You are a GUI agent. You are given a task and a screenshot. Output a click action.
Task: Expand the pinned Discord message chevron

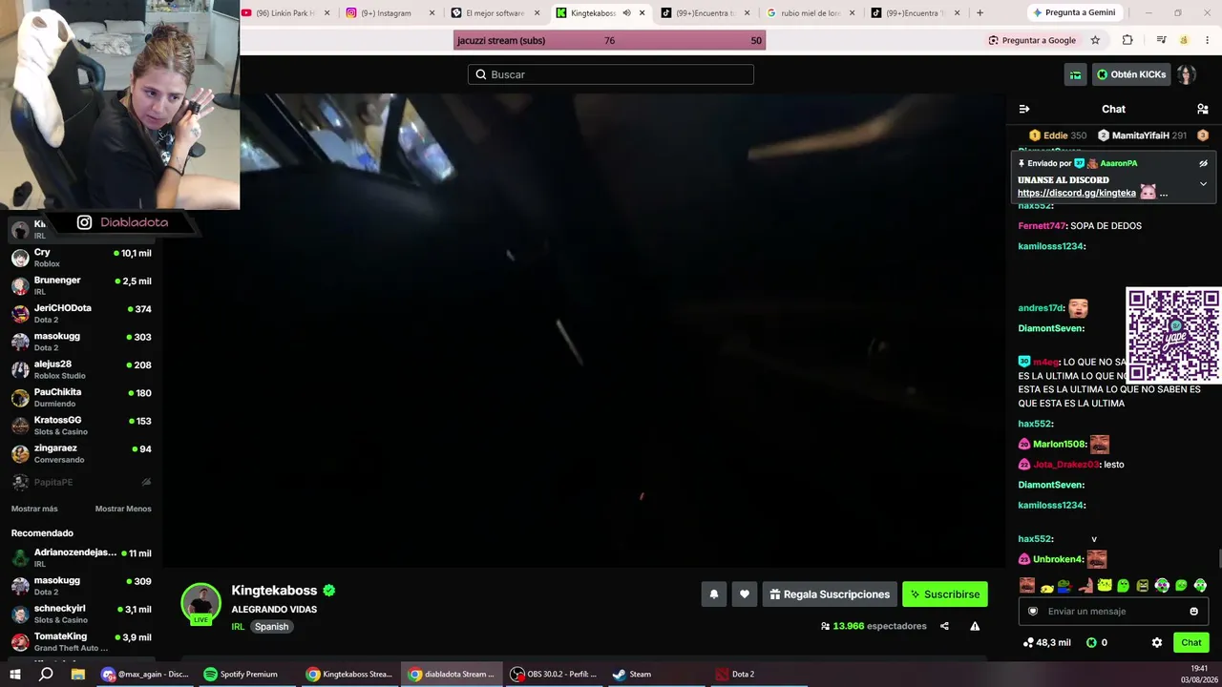pyautogui.click(x=1203, y=183)
